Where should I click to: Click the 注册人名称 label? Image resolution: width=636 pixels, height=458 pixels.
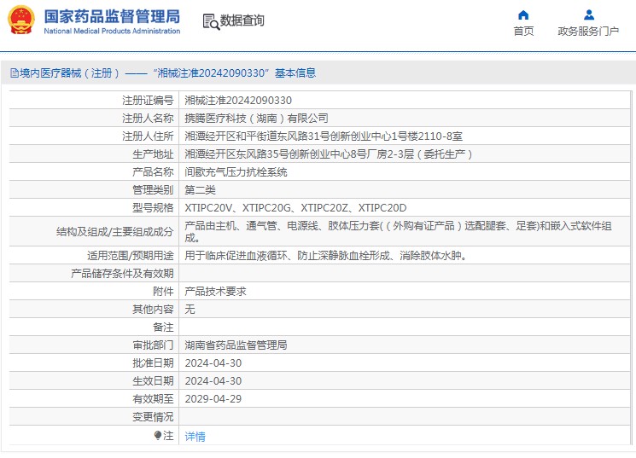(148, 118)
